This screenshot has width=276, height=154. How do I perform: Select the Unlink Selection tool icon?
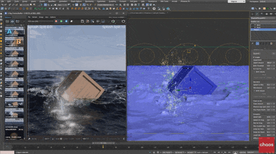[x=13, y=5]
